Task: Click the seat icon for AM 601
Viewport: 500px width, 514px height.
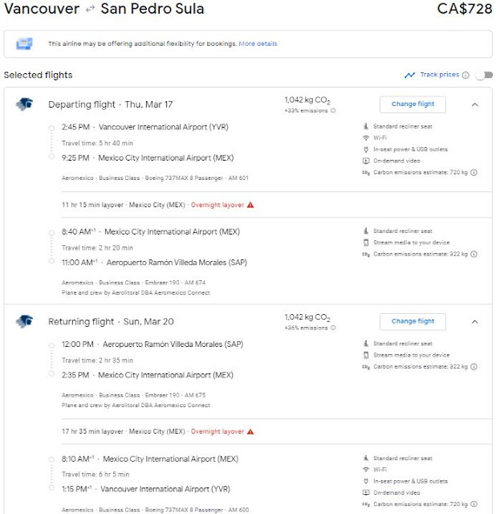Action: pyautogui.click(x=366, y=126)
